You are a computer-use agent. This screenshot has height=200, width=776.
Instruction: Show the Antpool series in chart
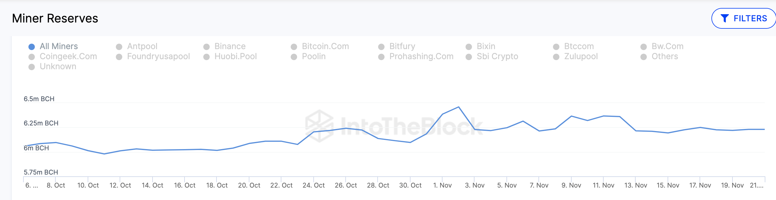(142, 46)
